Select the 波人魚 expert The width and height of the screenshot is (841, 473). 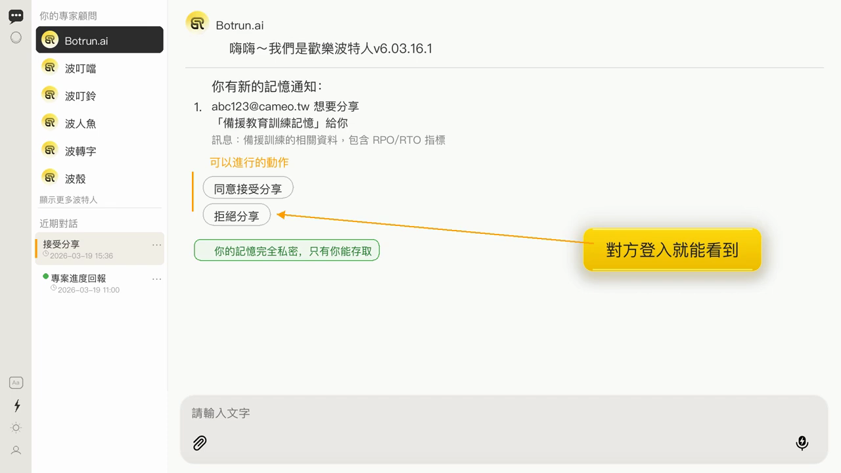pos(99,123)
